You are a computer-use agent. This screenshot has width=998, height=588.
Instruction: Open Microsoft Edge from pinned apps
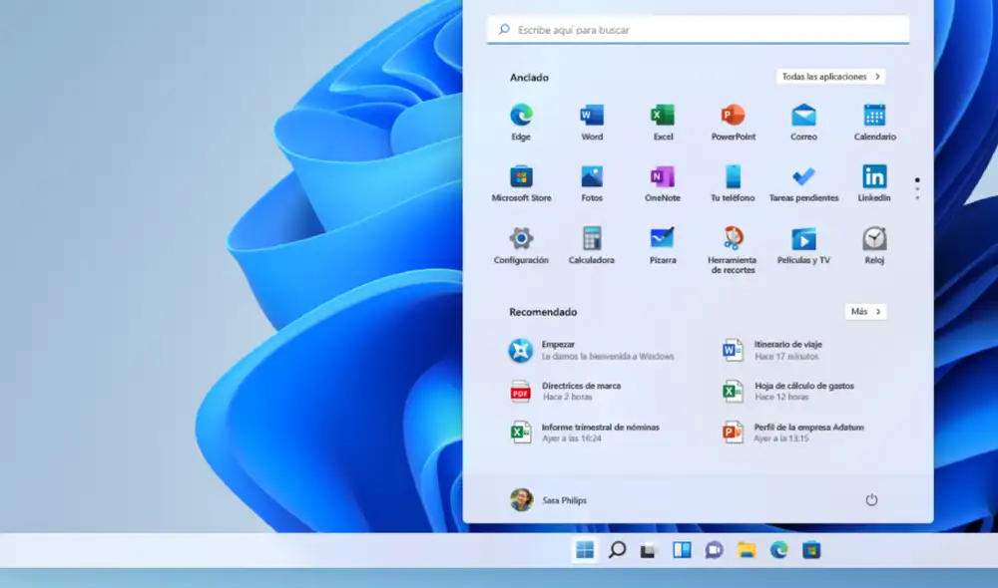[x=519, y=118]
